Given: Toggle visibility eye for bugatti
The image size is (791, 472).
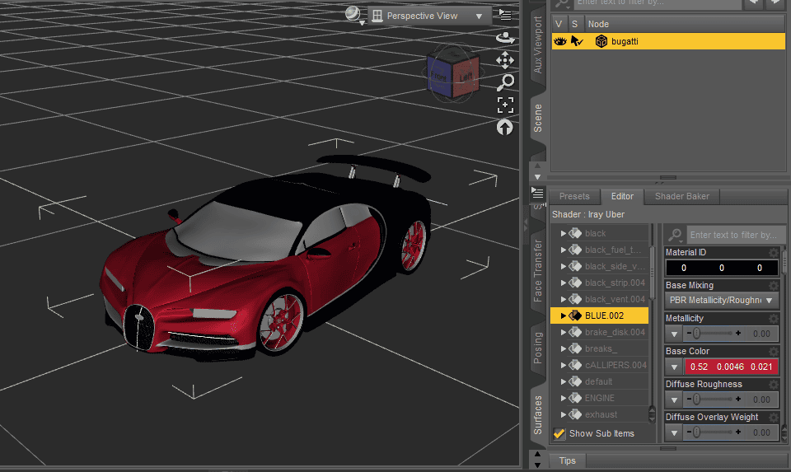Looking at the screenshot, I should click(560, 41).
